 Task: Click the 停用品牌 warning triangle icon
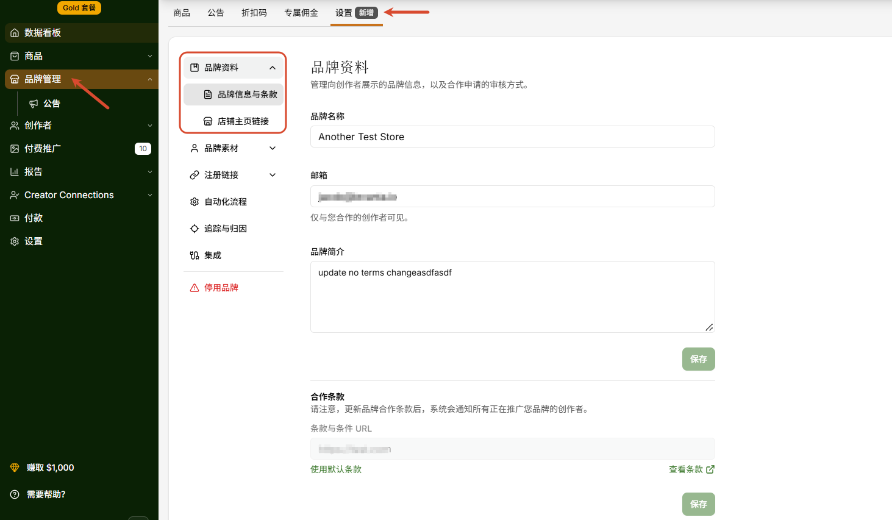coord(194,288)
